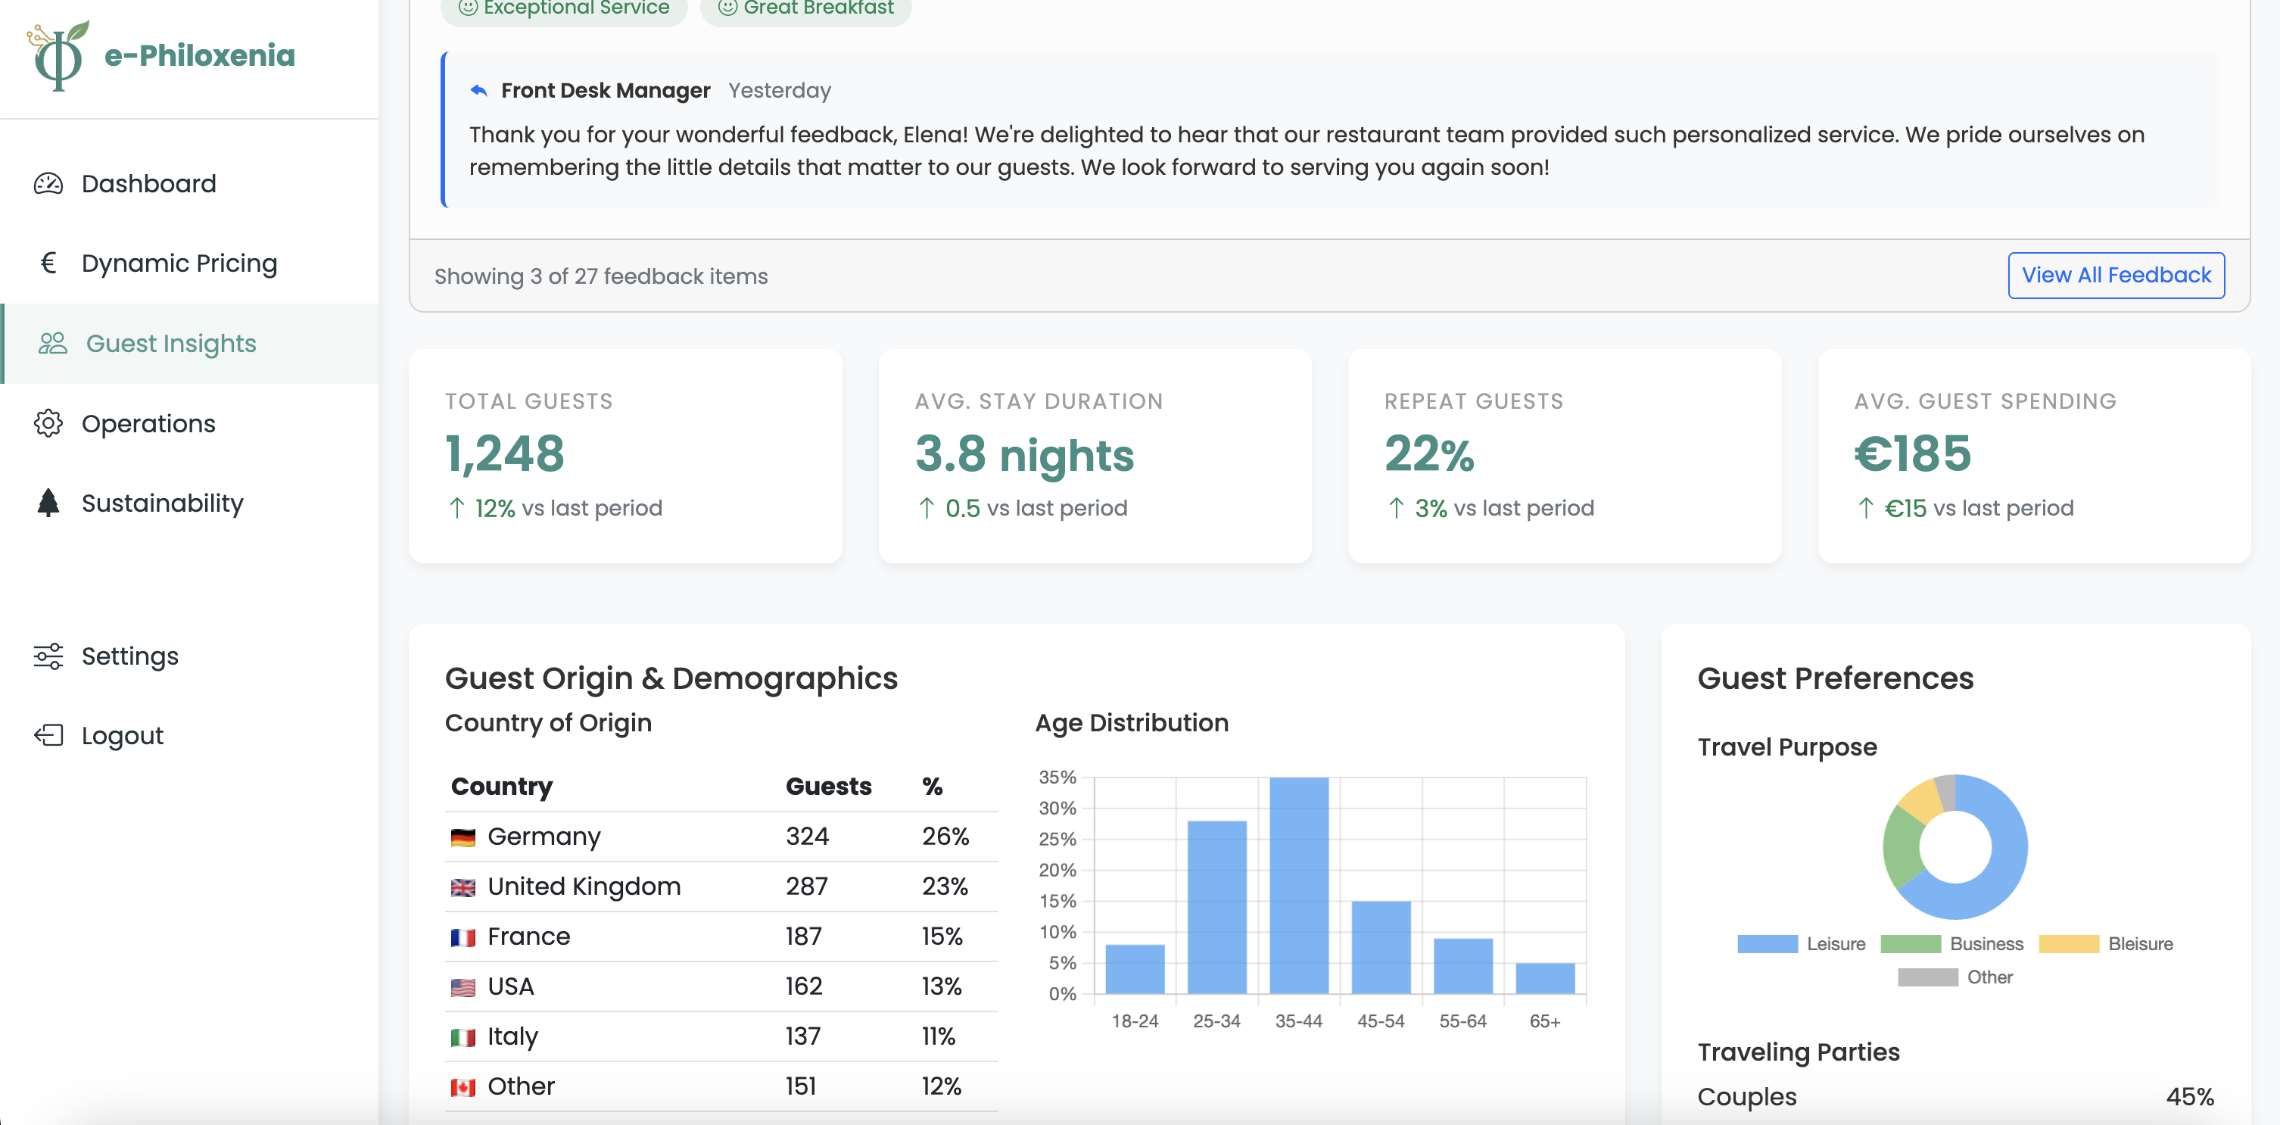Click the Germany flag icon

click(x=464, y=836)
